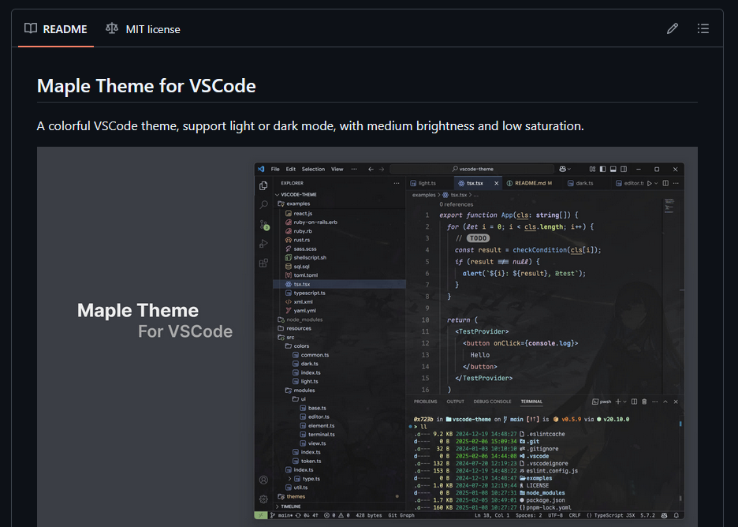Click the pwsh terminal profile label

point(602,402)
